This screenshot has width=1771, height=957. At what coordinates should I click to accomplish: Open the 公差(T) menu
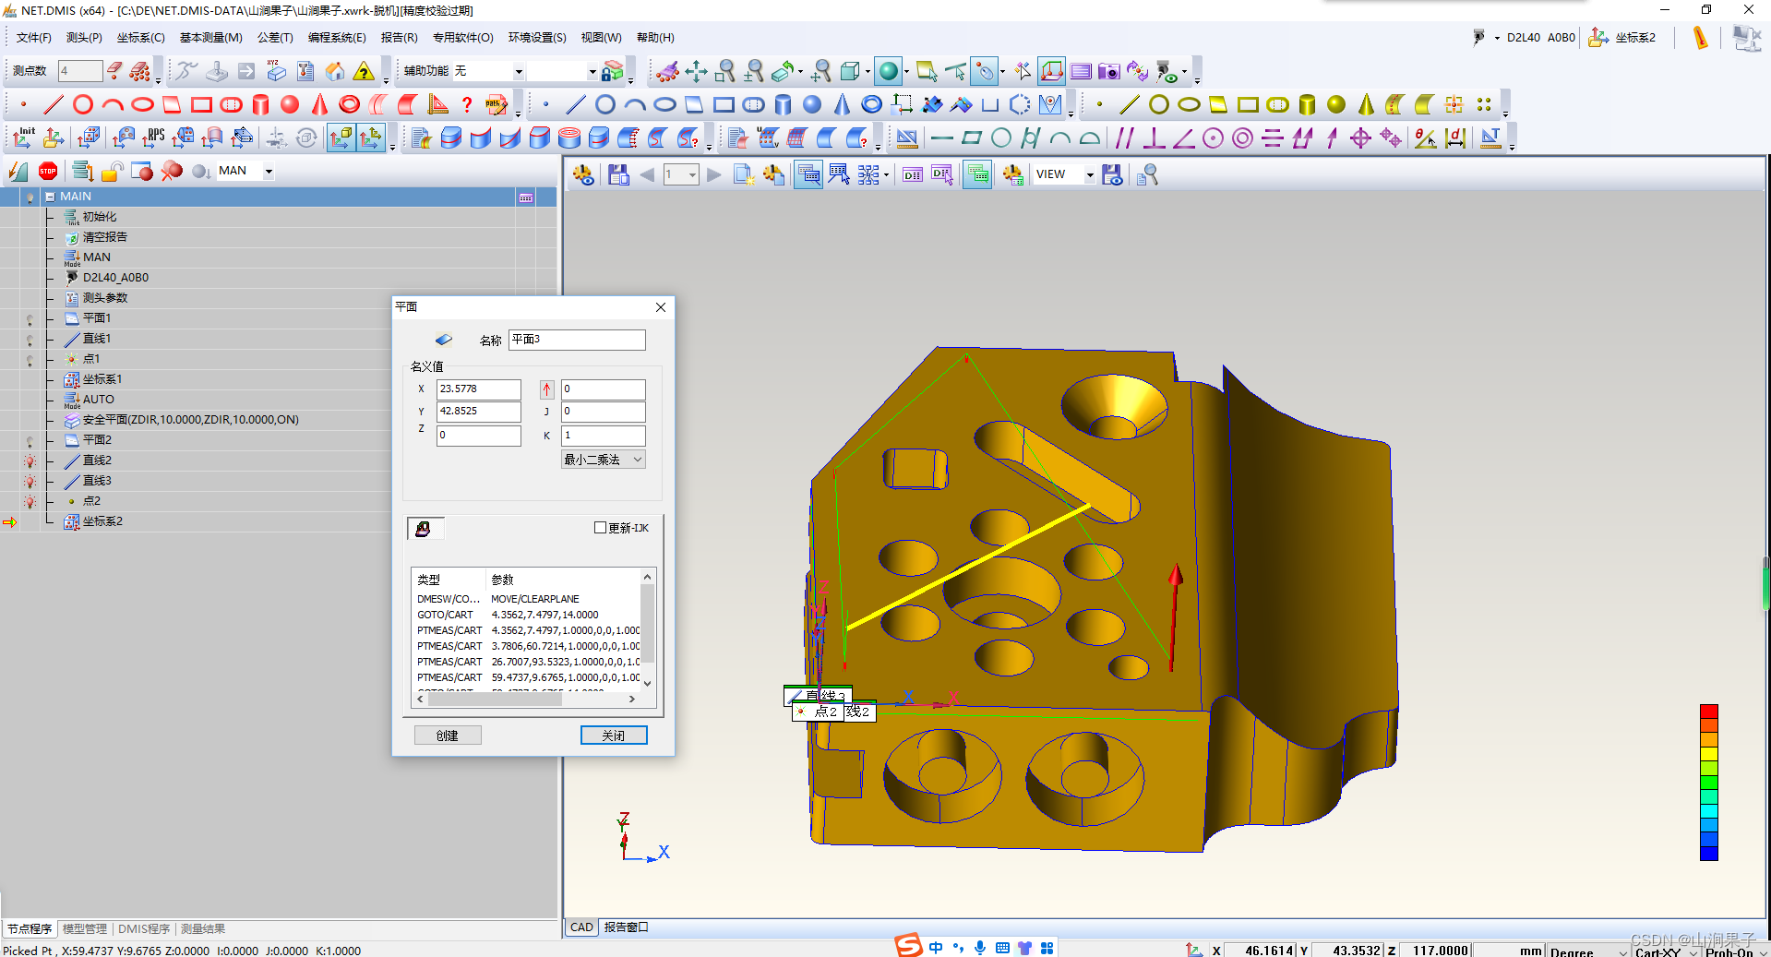[275, 38]
